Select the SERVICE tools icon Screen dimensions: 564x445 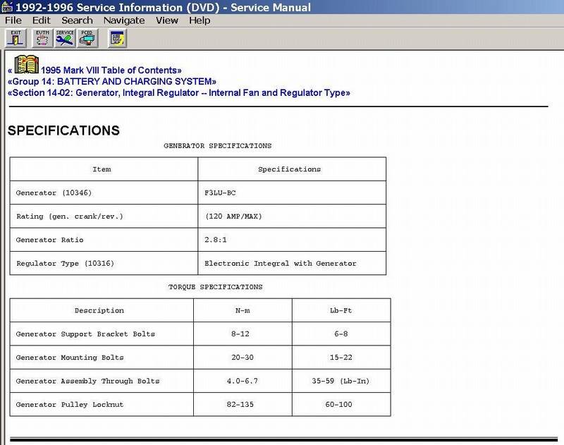[x=65, y=39]
